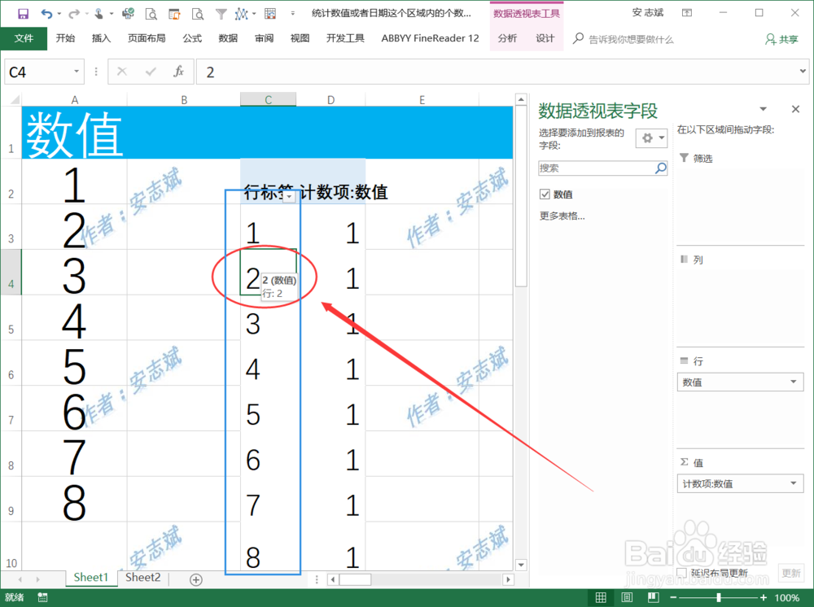Open the 文件 tab

[24, 38]
